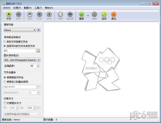Click the orange 退出 (Exit) icon

[114, 14]
